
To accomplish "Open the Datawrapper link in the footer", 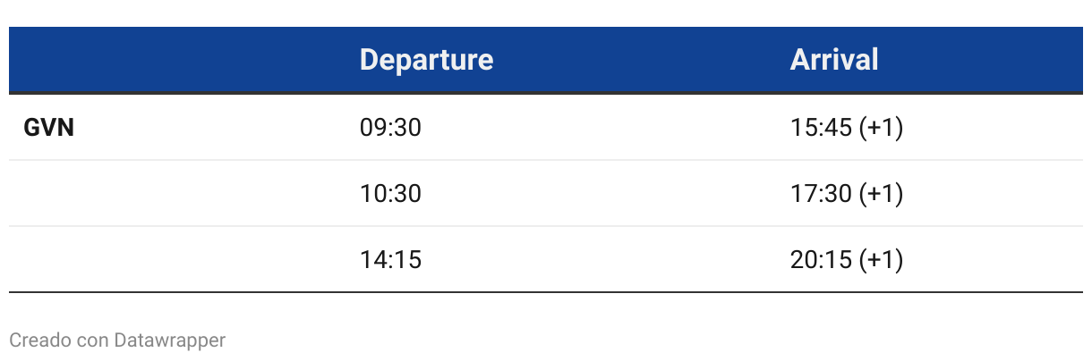I will tap(170, 340).
